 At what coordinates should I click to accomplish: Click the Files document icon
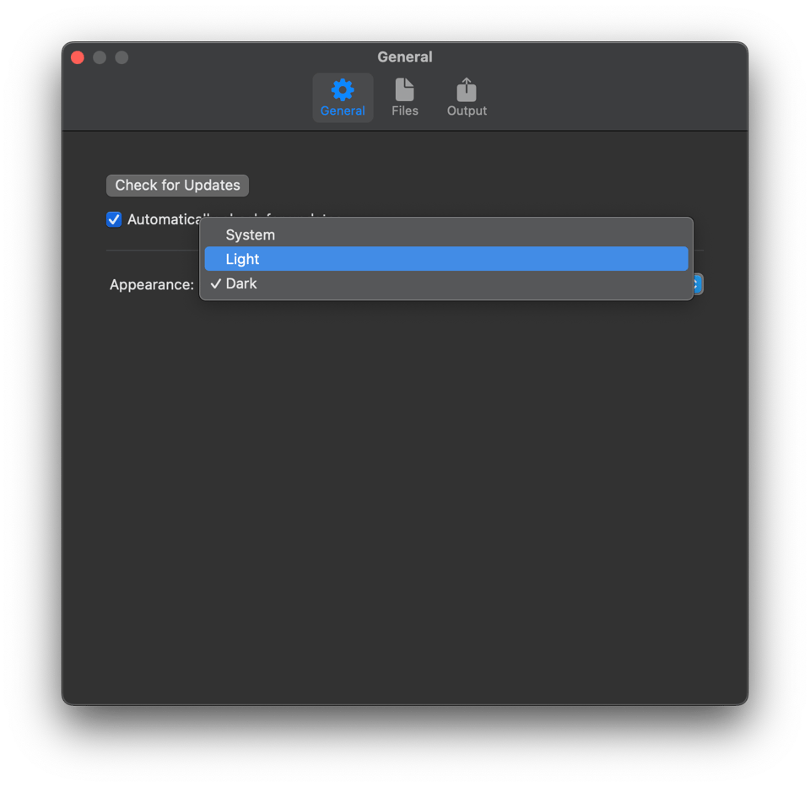405,89
